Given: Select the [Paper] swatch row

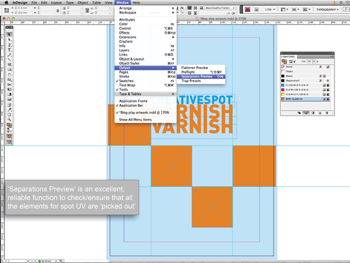Looking at the screenshot, I should coord(306,71).
